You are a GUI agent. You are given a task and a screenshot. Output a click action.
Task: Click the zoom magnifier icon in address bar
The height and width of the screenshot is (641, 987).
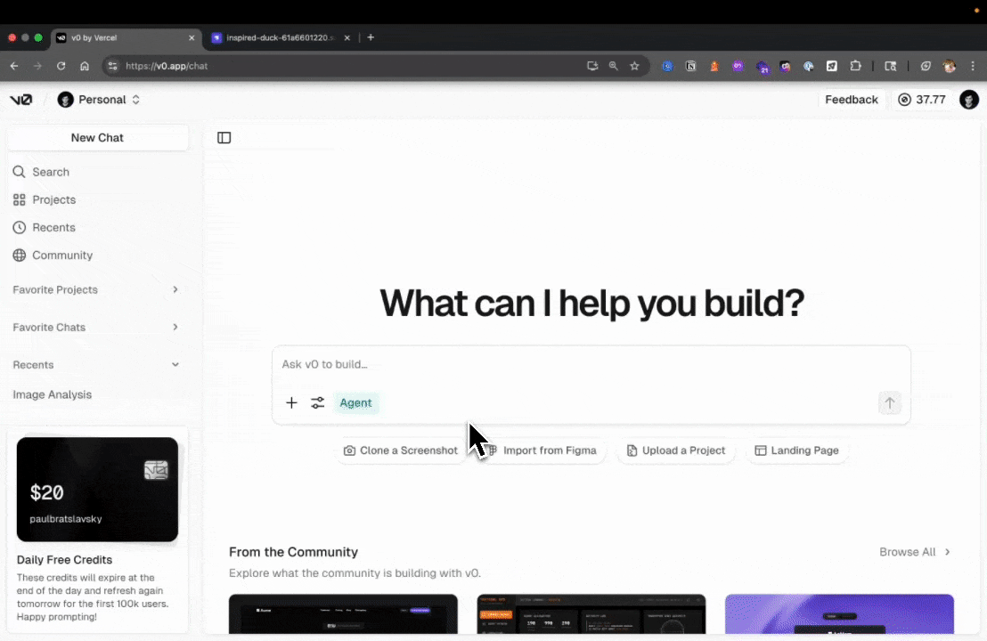(613, 66)
